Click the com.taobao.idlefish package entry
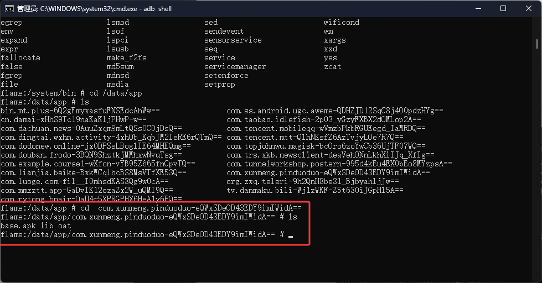Image resolution: width=542 pixels, height=283 pixels. 324,120
